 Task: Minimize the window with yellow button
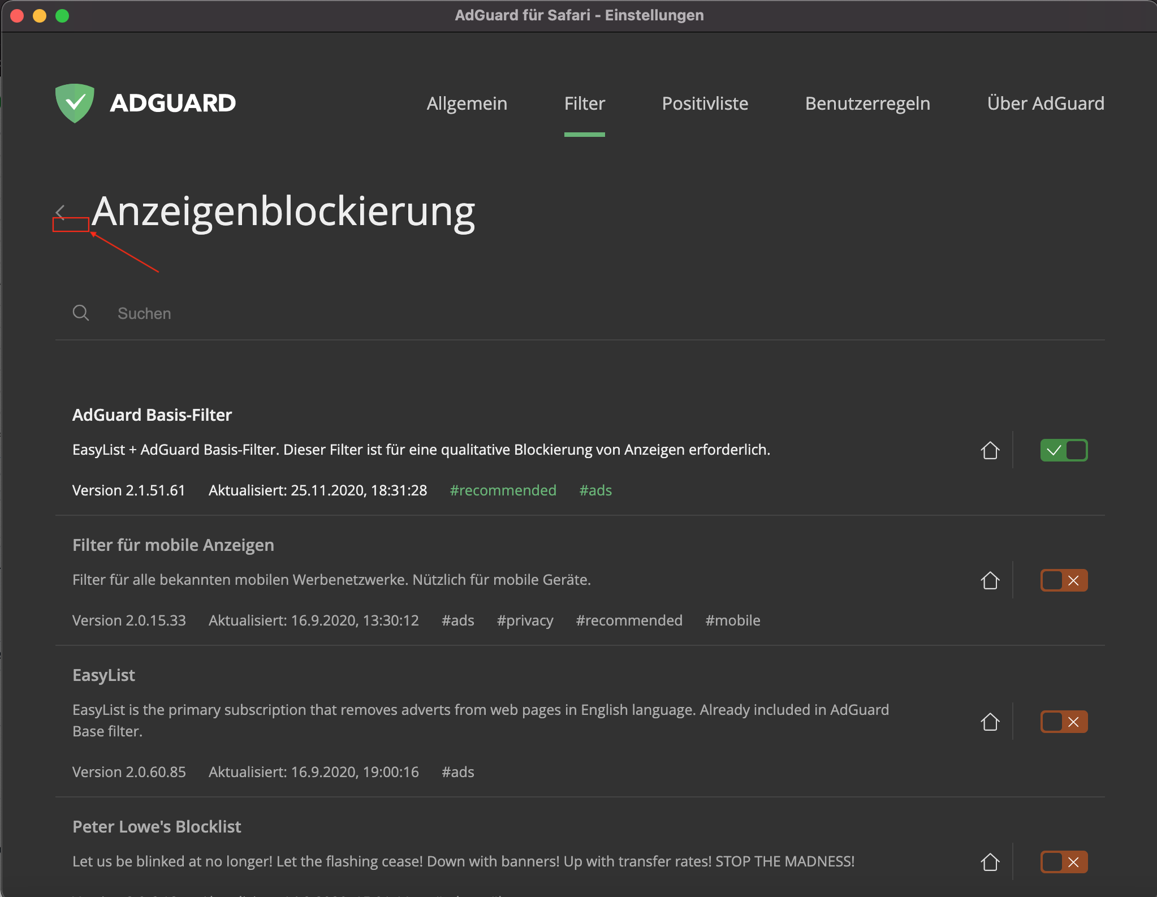(x=40, y=15)
